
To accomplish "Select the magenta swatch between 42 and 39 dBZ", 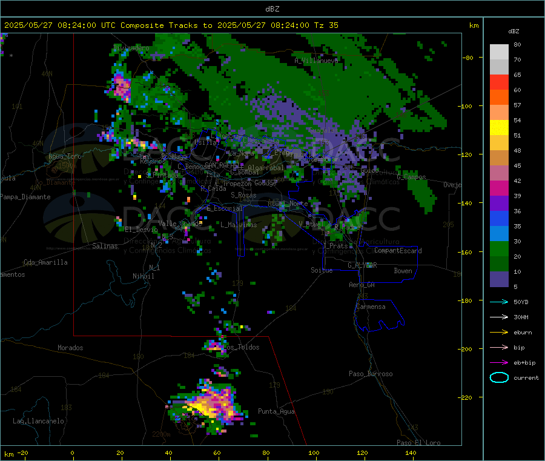I will 499,188.
